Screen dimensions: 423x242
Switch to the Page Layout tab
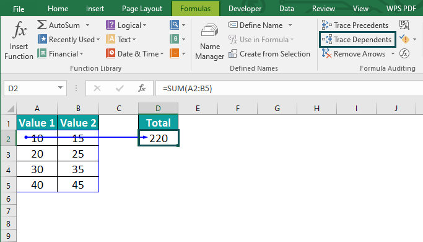point(142,9)
